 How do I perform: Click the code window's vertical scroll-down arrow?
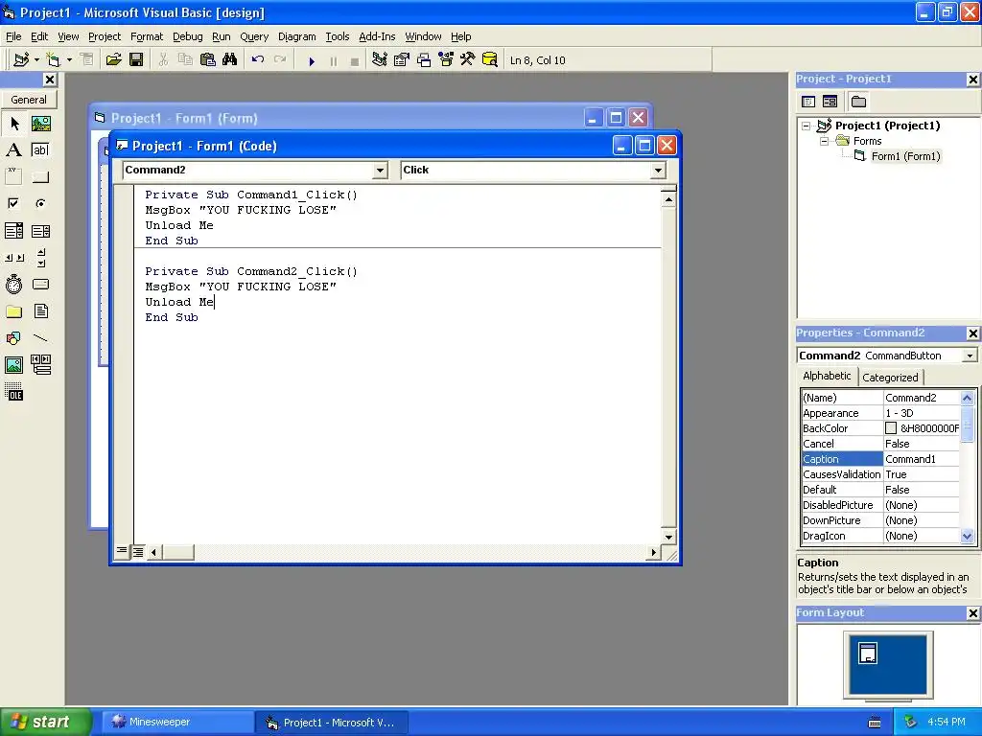668,537
